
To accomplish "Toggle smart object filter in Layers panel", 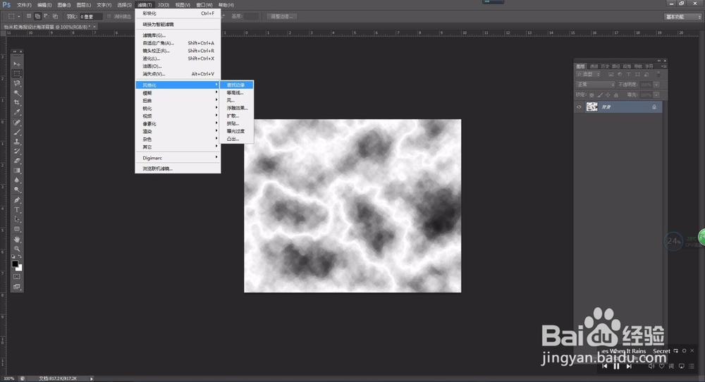I will pos(646,74).
